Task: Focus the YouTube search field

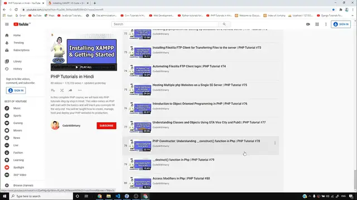Action: coord(165,24)
